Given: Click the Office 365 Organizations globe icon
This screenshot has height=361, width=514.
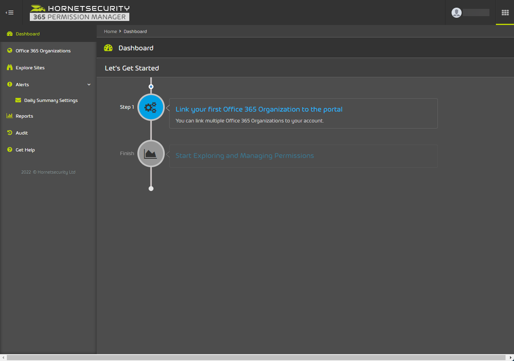Looking at the screenshot, I should [10, 51].
